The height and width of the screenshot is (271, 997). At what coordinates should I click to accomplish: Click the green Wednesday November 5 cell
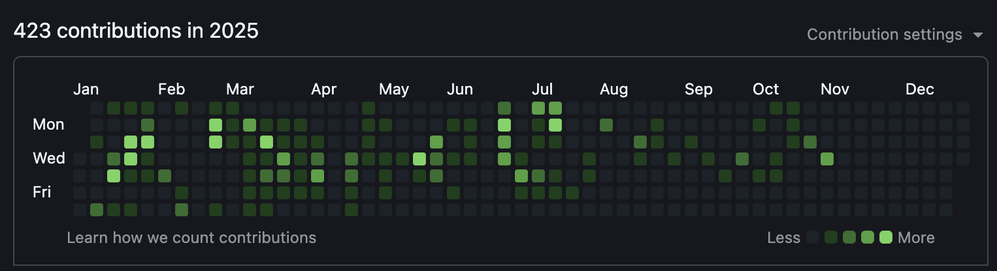[827, 158]
